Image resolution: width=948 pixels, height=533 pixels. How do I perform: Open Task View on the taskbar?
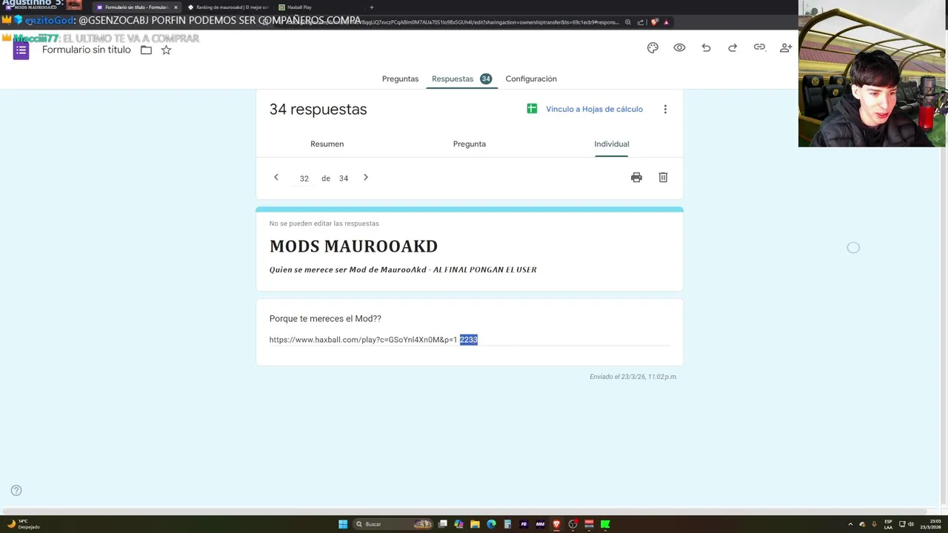442,524
